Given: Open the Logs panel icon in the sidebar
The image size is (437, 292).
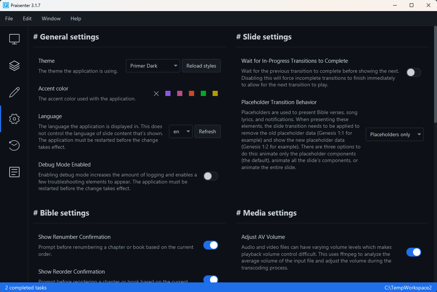Looking at the screenshot, I should (14, 172).
